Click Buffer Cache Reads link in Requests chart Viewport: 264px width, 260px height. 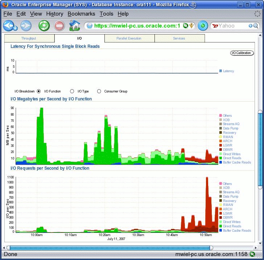(237, 230)
